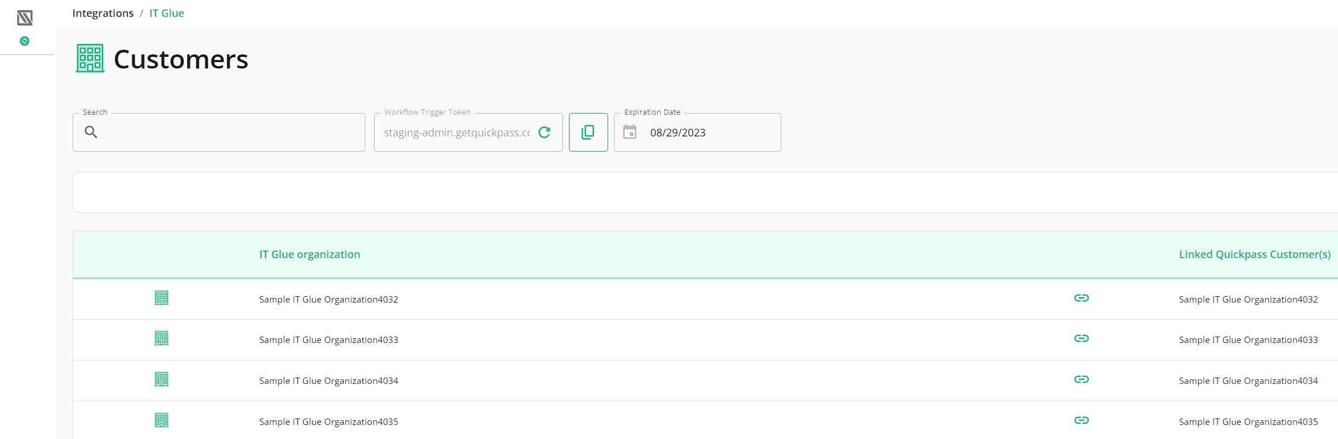Click building icon for Organization4033 row
1338x439 pixels.
[162, 338]
